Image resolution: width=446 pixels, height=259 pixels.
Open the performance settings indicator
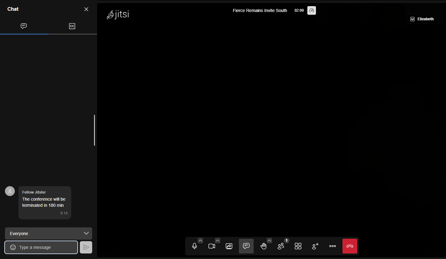pos(312,10)
